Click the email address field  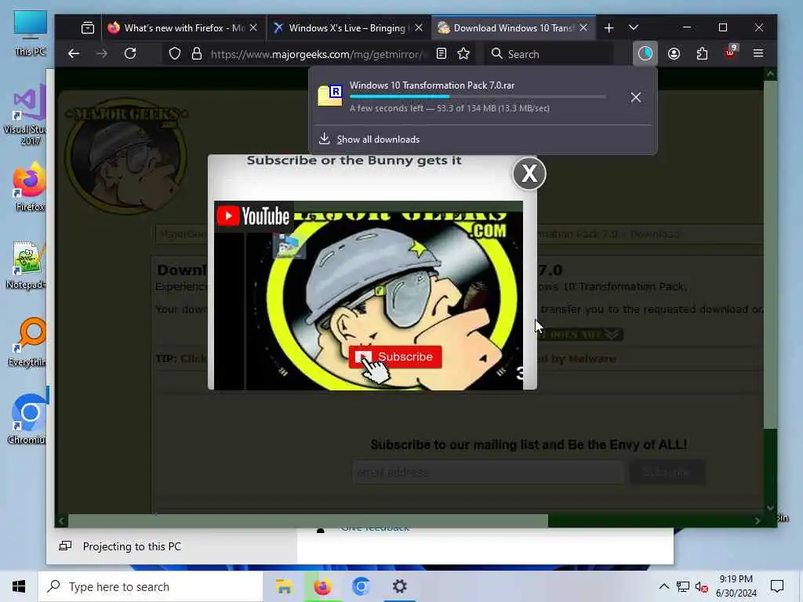488,473
